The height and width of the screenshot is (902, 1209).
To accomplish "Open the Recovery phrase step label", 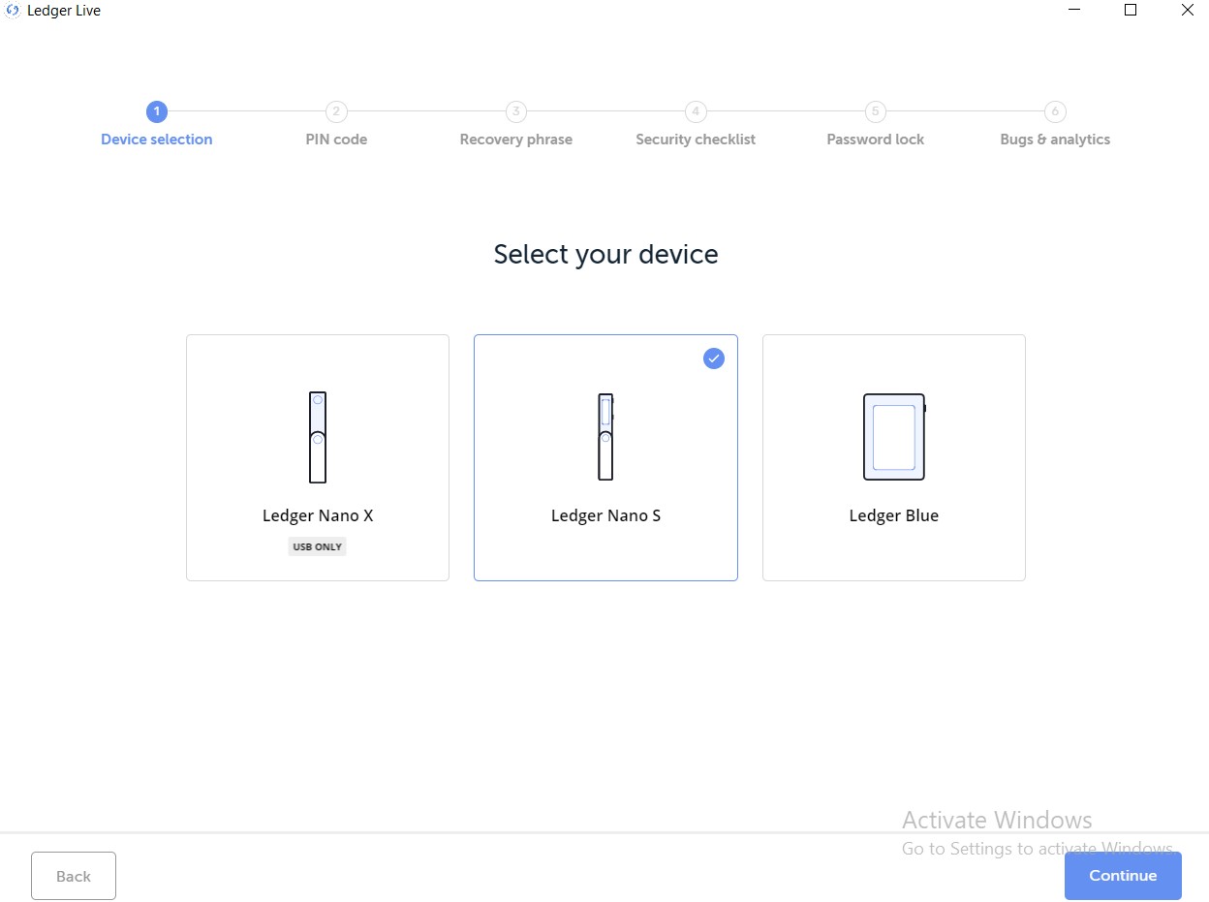I will pos(516,140).
